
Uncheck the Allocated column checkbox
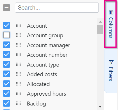click(x=7, y=84)
